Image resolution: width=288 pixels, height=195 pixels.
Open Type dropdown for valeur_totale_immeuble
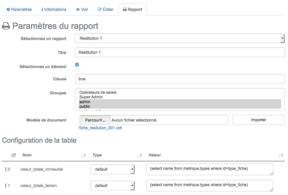(x=113, y=169)
